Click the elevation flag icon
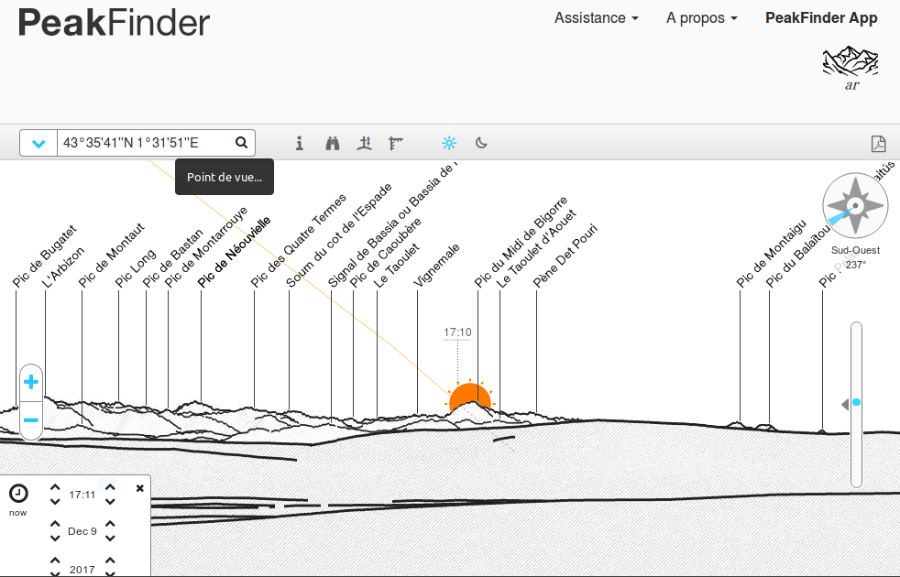 pyautogui.click(x=396, y=143)
